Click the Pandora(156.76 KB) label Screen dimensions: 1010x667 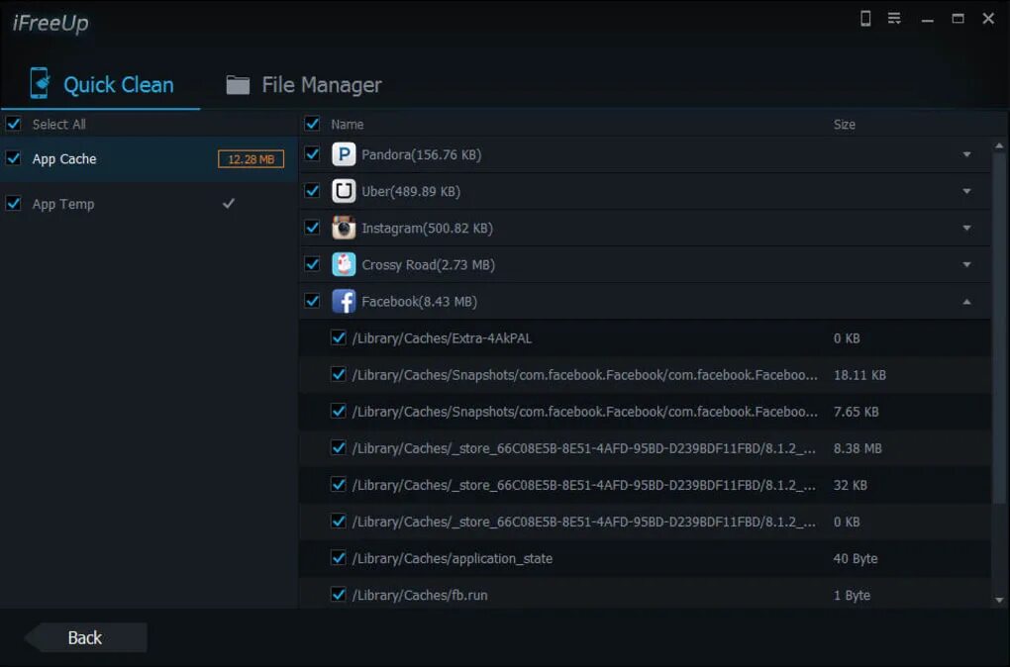point(421,154)
